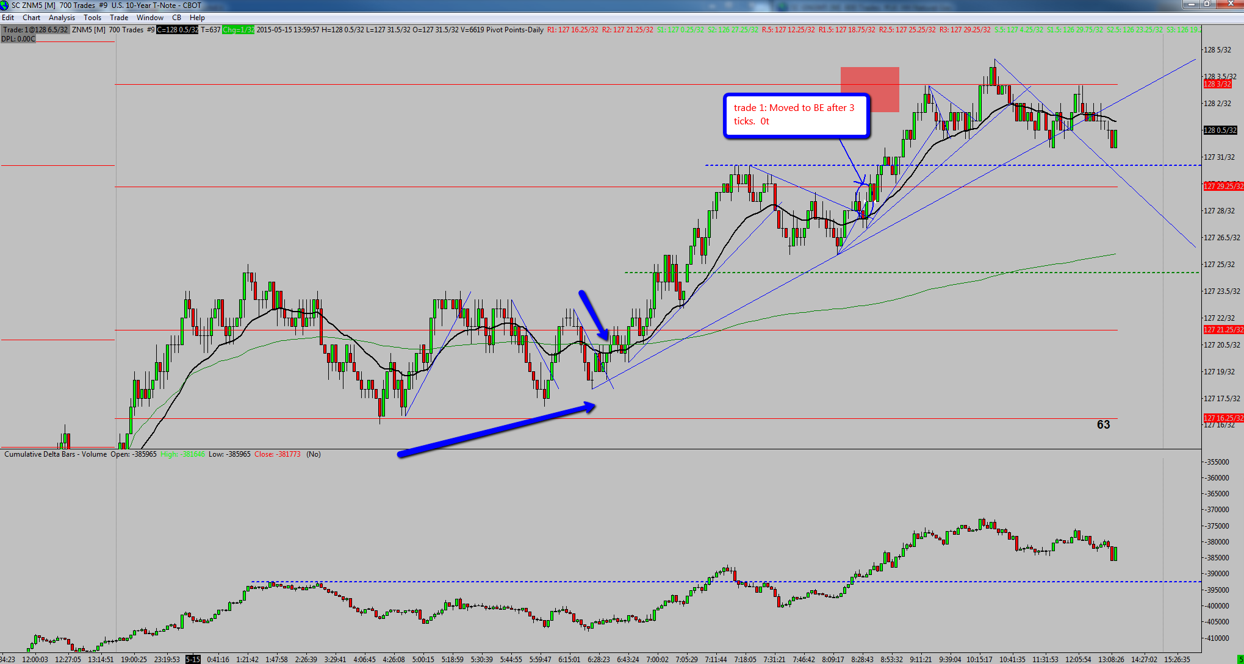Click the 'Cumulative Delta Bars - Volume' study name
Viewport: 1244px width, 664px height.
(56, 454)
